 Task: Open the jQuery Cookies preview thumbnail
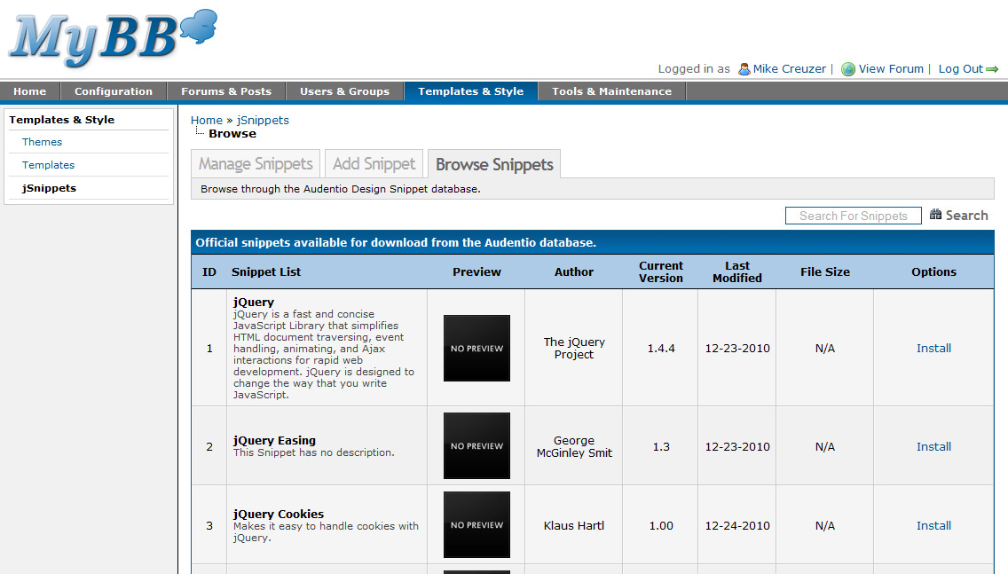tap(476, 525)
